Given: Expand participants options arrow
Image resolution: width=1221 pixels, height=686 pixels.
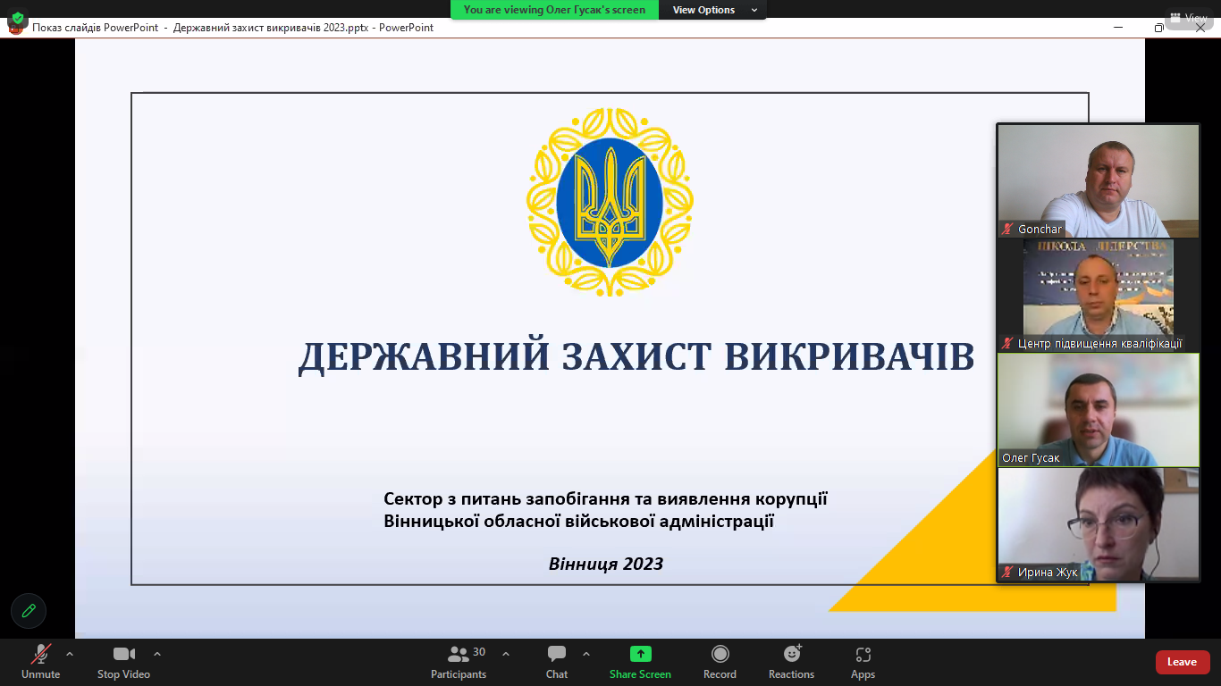Looking at the screenshot, I should (x=506, y=654).
